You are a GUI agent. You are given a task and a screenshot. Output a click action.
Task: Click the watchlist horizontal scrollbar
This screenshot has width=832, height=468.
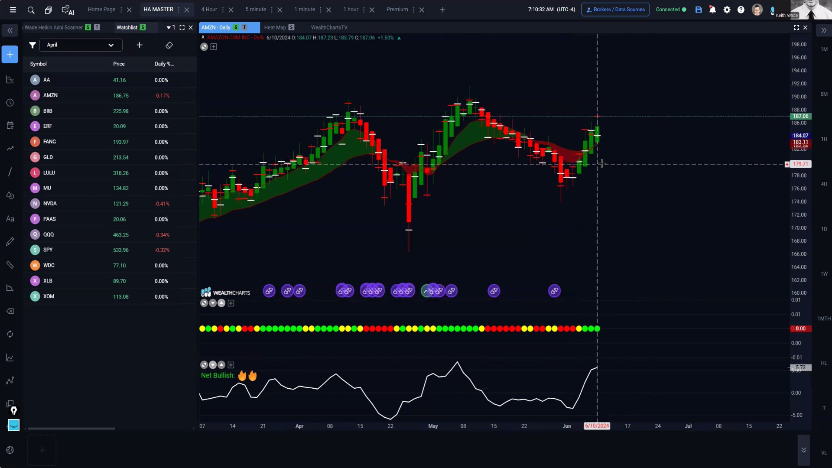coord(71,429)
